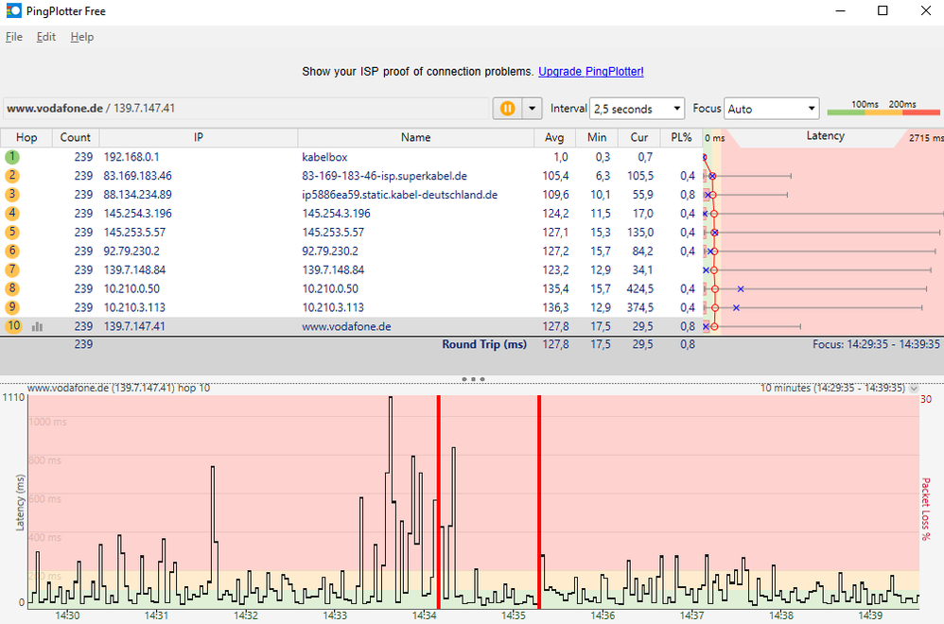
Task: Open the Interval 2,5 seconds dropdown
Action: [x=637, y=109]
